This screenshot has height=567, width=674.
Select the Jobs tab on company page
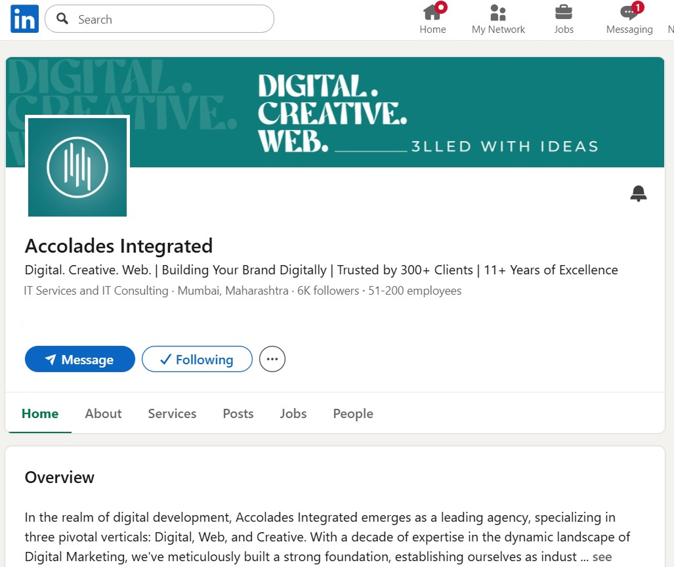293,413
